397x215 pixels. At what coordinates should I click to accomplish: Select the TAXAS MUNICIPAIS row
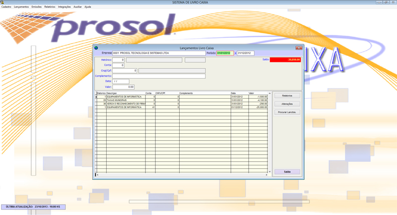(x=182, y=100)
